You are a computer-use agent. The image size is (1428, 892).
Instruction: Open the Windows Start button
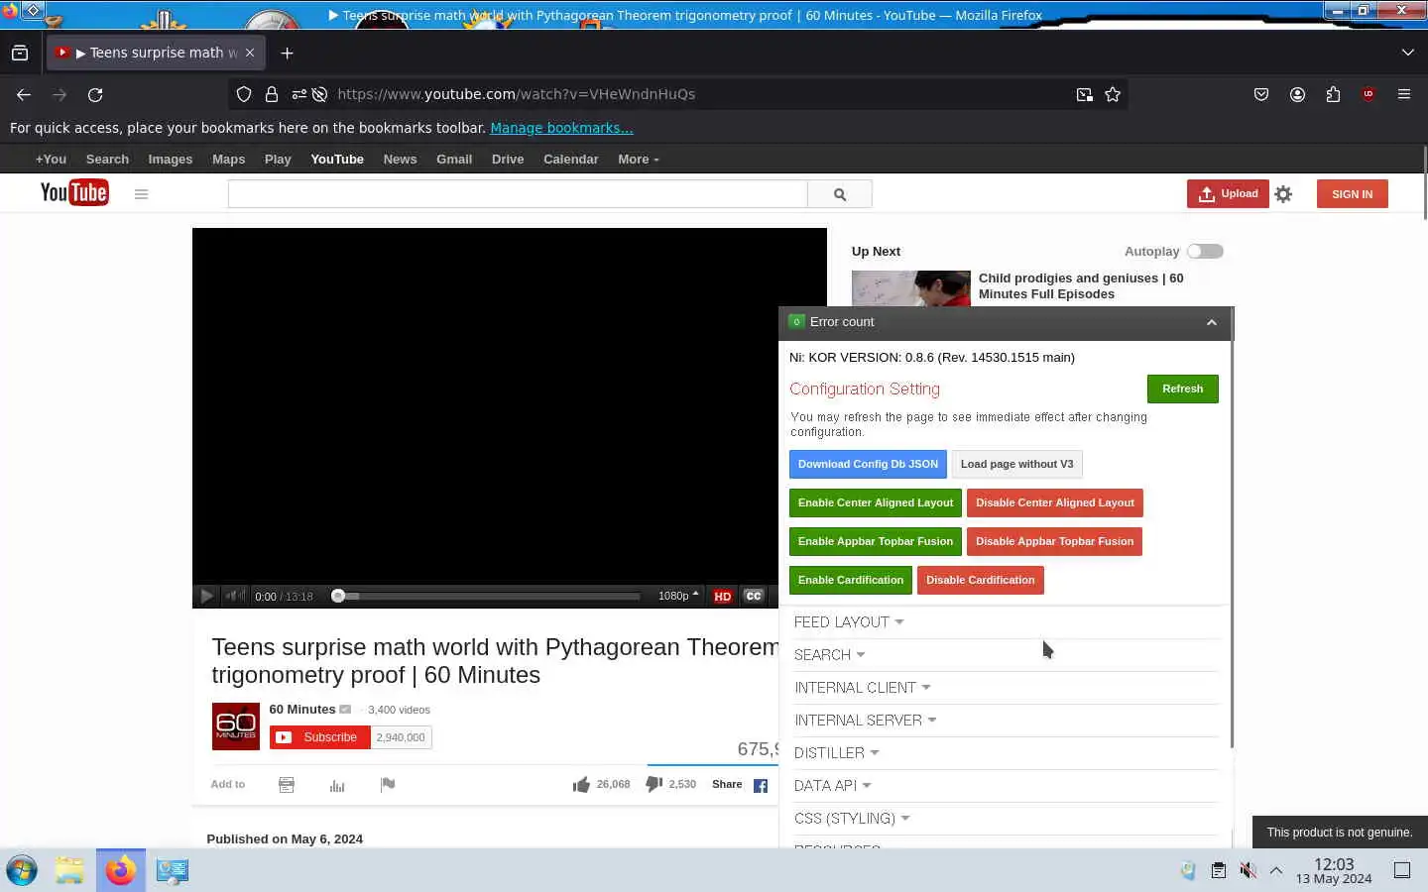point(22,870)
